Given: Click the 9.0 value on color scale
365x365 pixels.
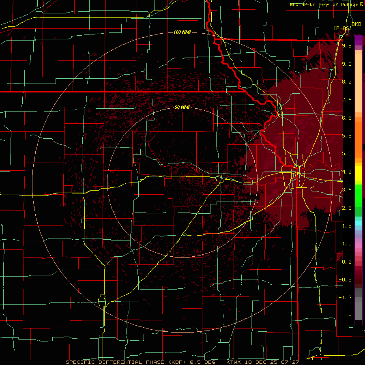Looking at the screenshot, I should coord(347,64).
